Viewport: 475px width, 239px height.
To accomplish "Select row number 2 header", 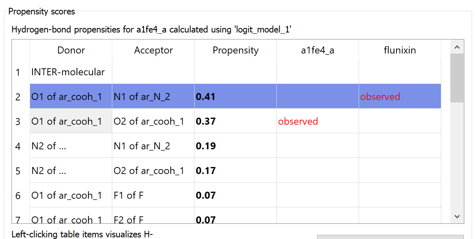I will (18, 97).
